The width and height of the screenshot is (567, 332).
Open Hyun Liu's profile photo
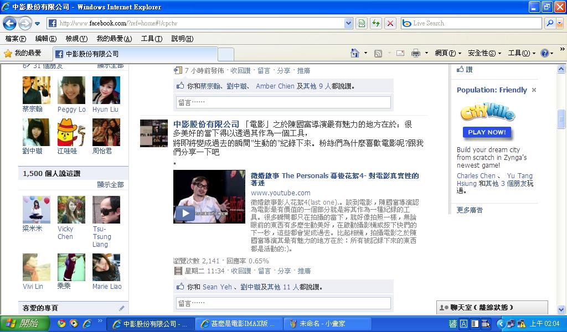(x=106, y=90)
